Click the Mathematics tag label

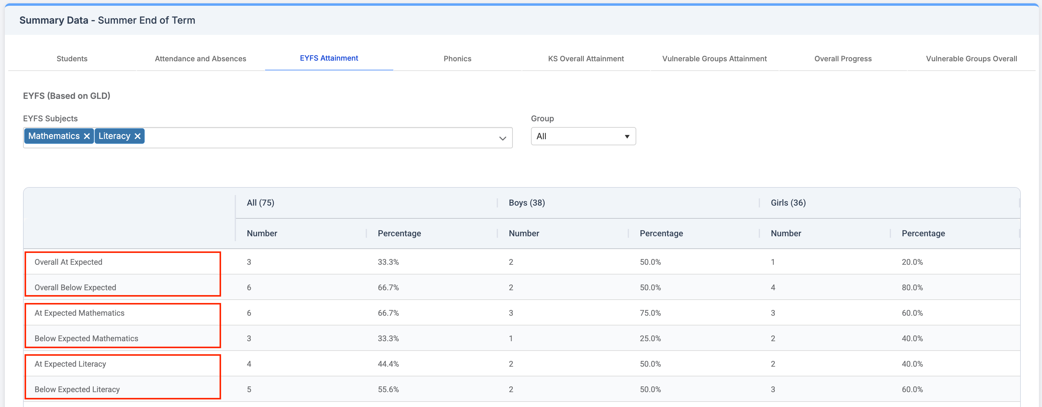click(54, 136)
